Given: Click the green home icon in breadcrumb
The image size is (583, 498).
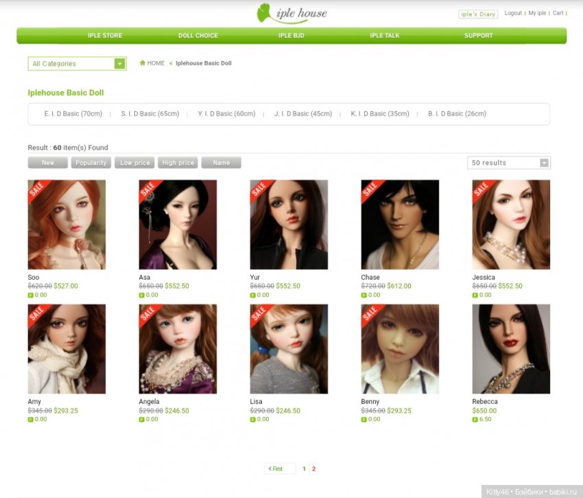Looking at the screenshot, I should (143, 63).
